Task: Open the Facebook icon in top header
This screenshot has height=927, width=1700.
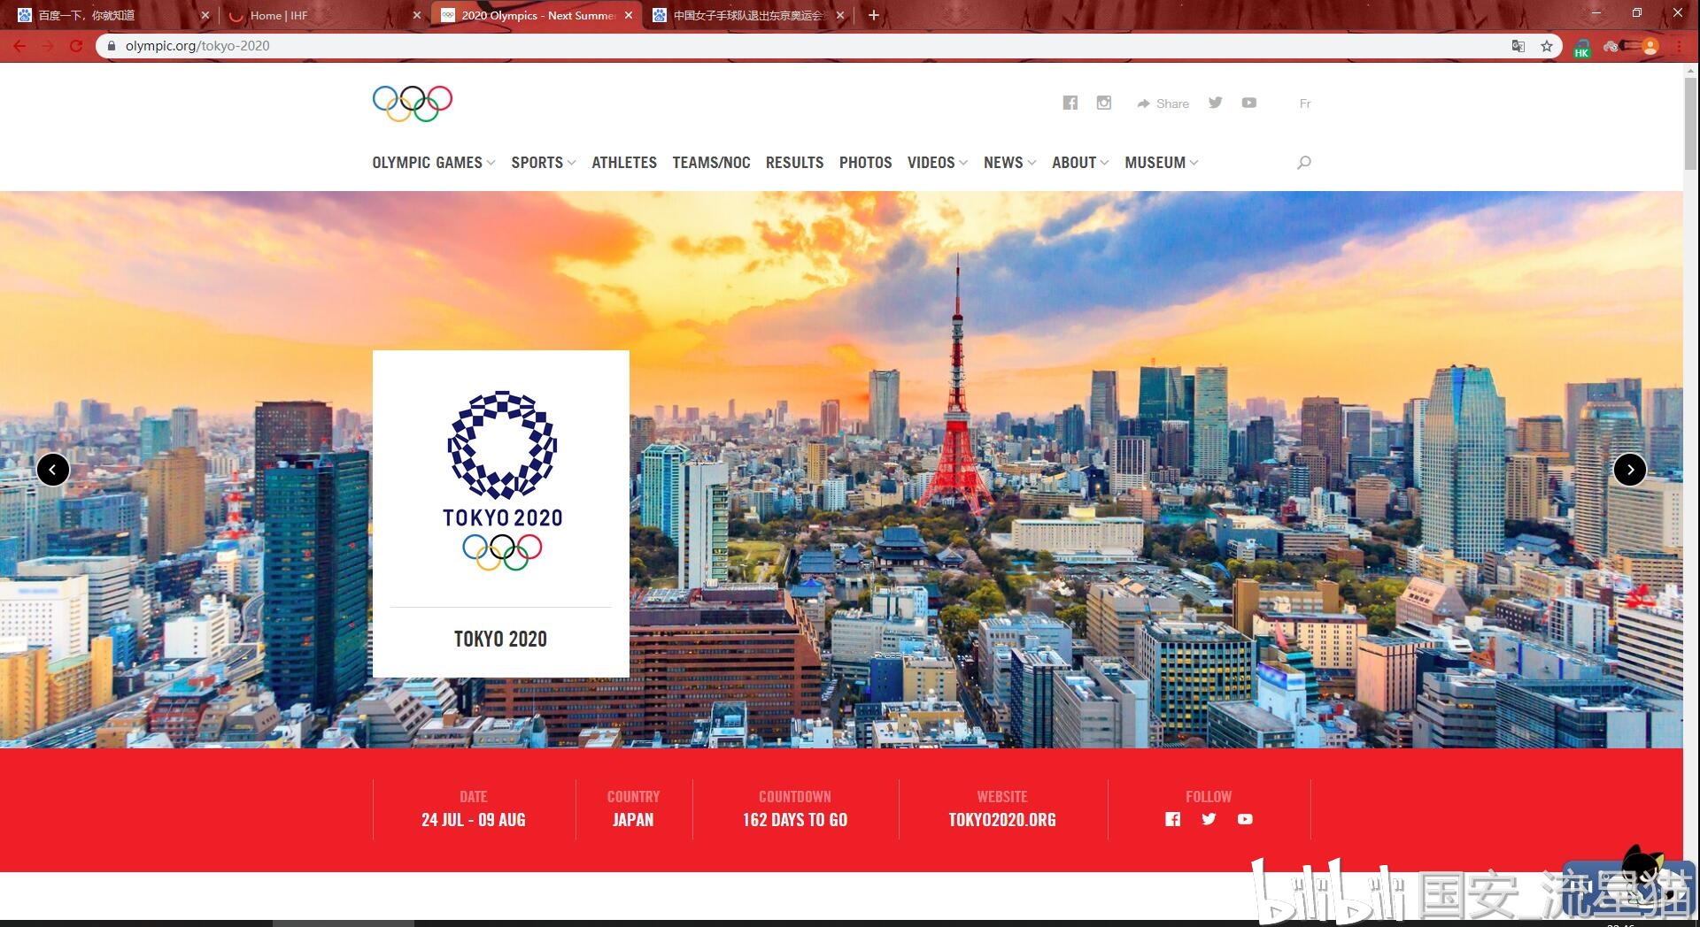Action: [x=1070, y=103]
